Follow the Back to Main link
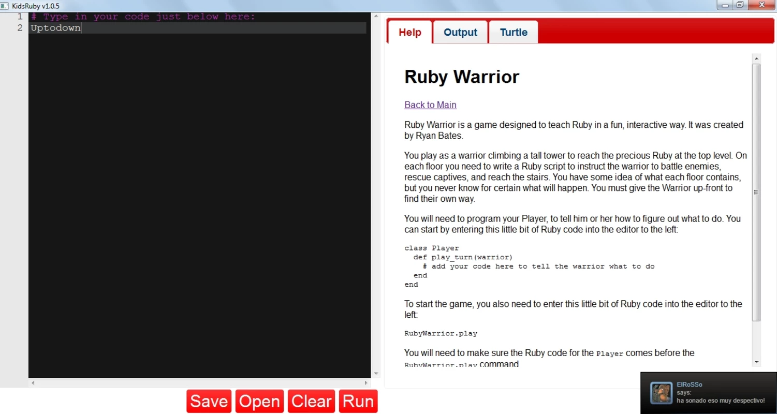 [x=430, y=105]
